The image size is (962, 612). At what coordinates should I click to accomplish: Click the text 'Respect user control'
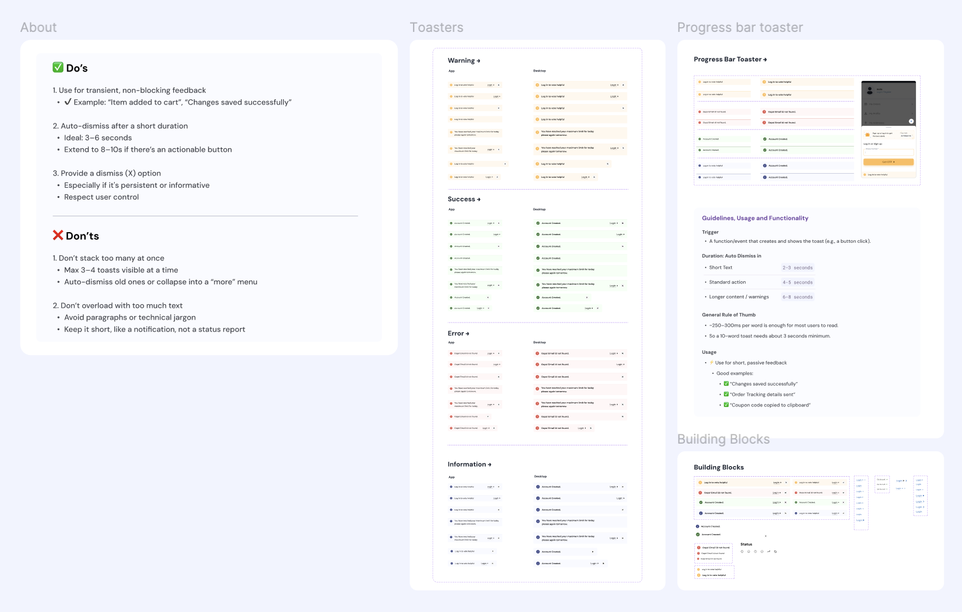102,197
